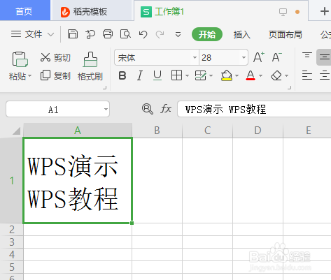Image resolution: width=331 pixels, height=280 pixels.
Task: Click the magnifier zoom icon beside fx
Action: [148, 109]
